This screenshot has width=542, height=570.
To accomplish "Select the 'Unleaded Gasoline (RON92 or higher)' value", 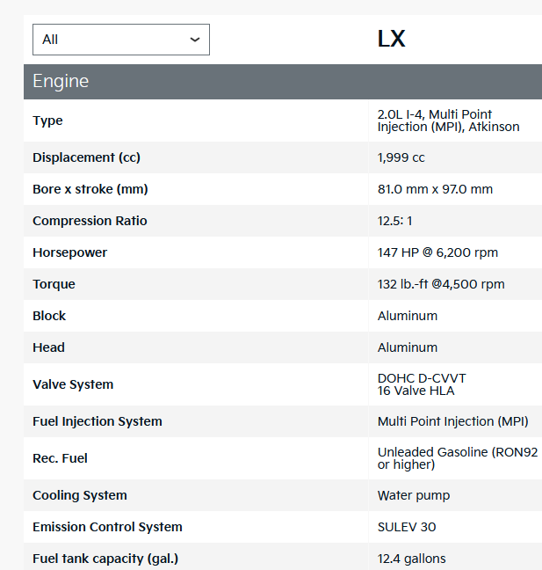I will click(x=458, y=458).
